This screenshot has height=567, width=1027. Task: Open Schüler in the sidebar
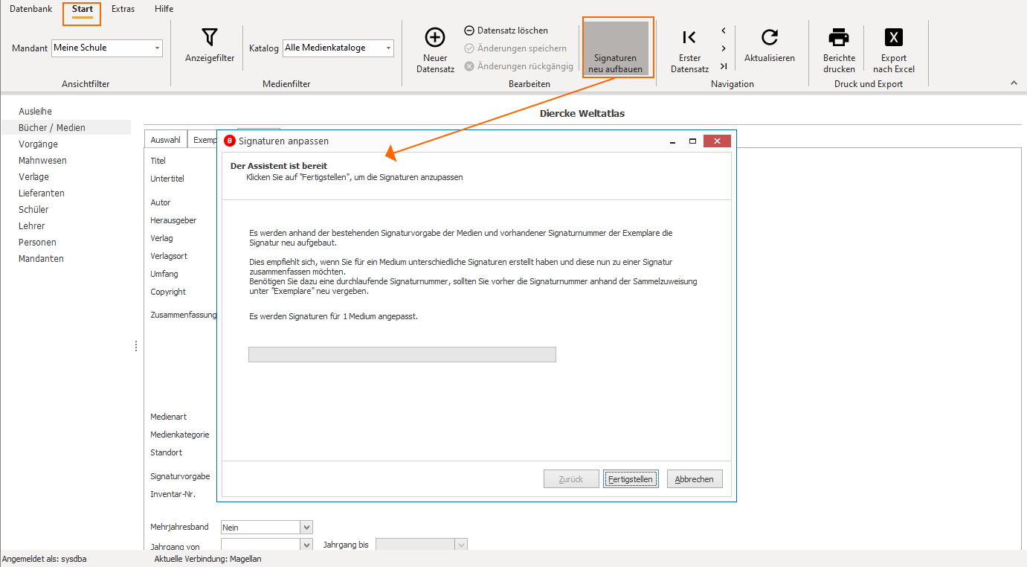pos(33,210)
